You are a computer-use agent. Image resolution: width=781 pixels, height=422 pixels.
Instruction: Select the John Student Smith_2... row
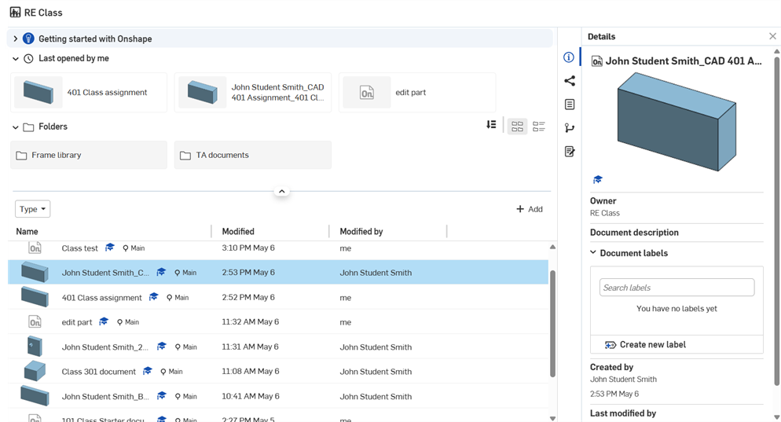click(278, 347)
